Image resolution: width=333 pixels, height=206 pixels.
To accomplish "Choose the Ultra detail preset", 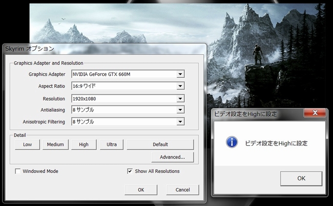I will [112, 145].
